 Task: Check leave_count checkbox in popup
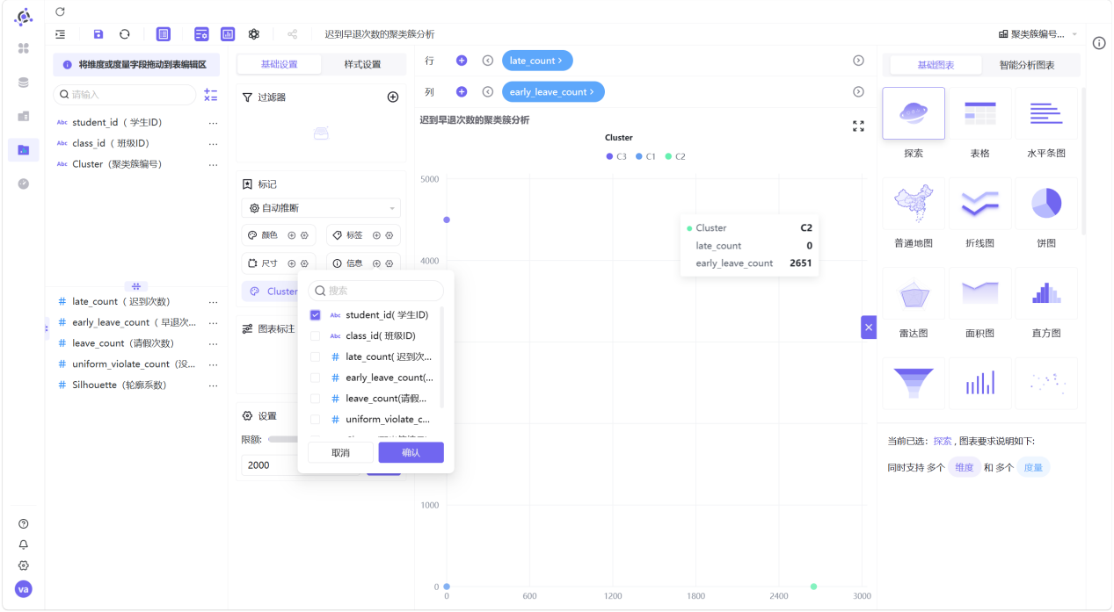click(316, 399)
